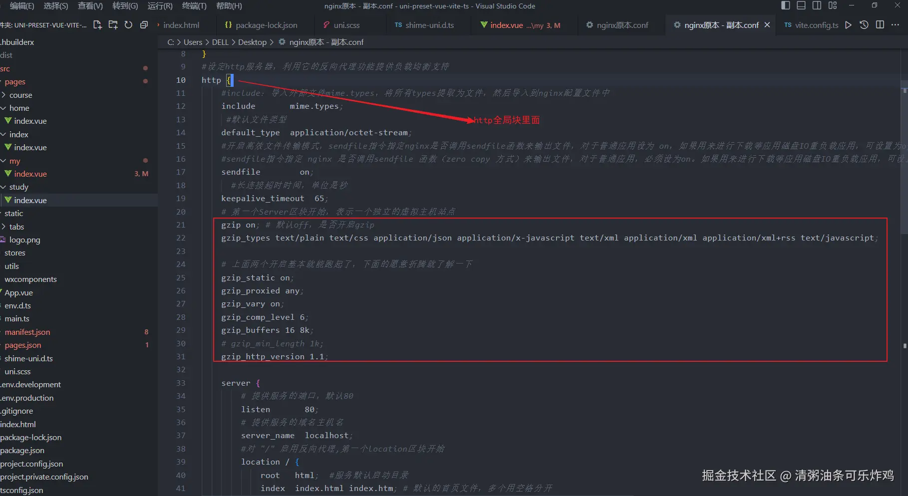908x496 pixels.
Task: Collapse the my folder
Action: [x=15, y=161]
